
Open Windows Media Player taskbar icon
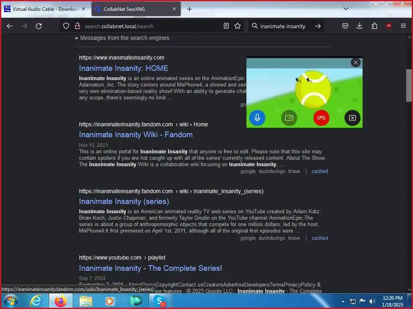110,301
